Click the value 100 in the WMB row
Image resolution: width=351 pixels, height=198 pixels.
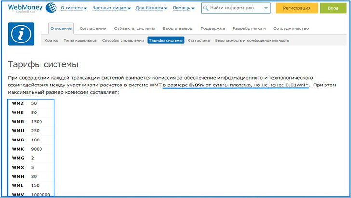[x=35, y=140]
